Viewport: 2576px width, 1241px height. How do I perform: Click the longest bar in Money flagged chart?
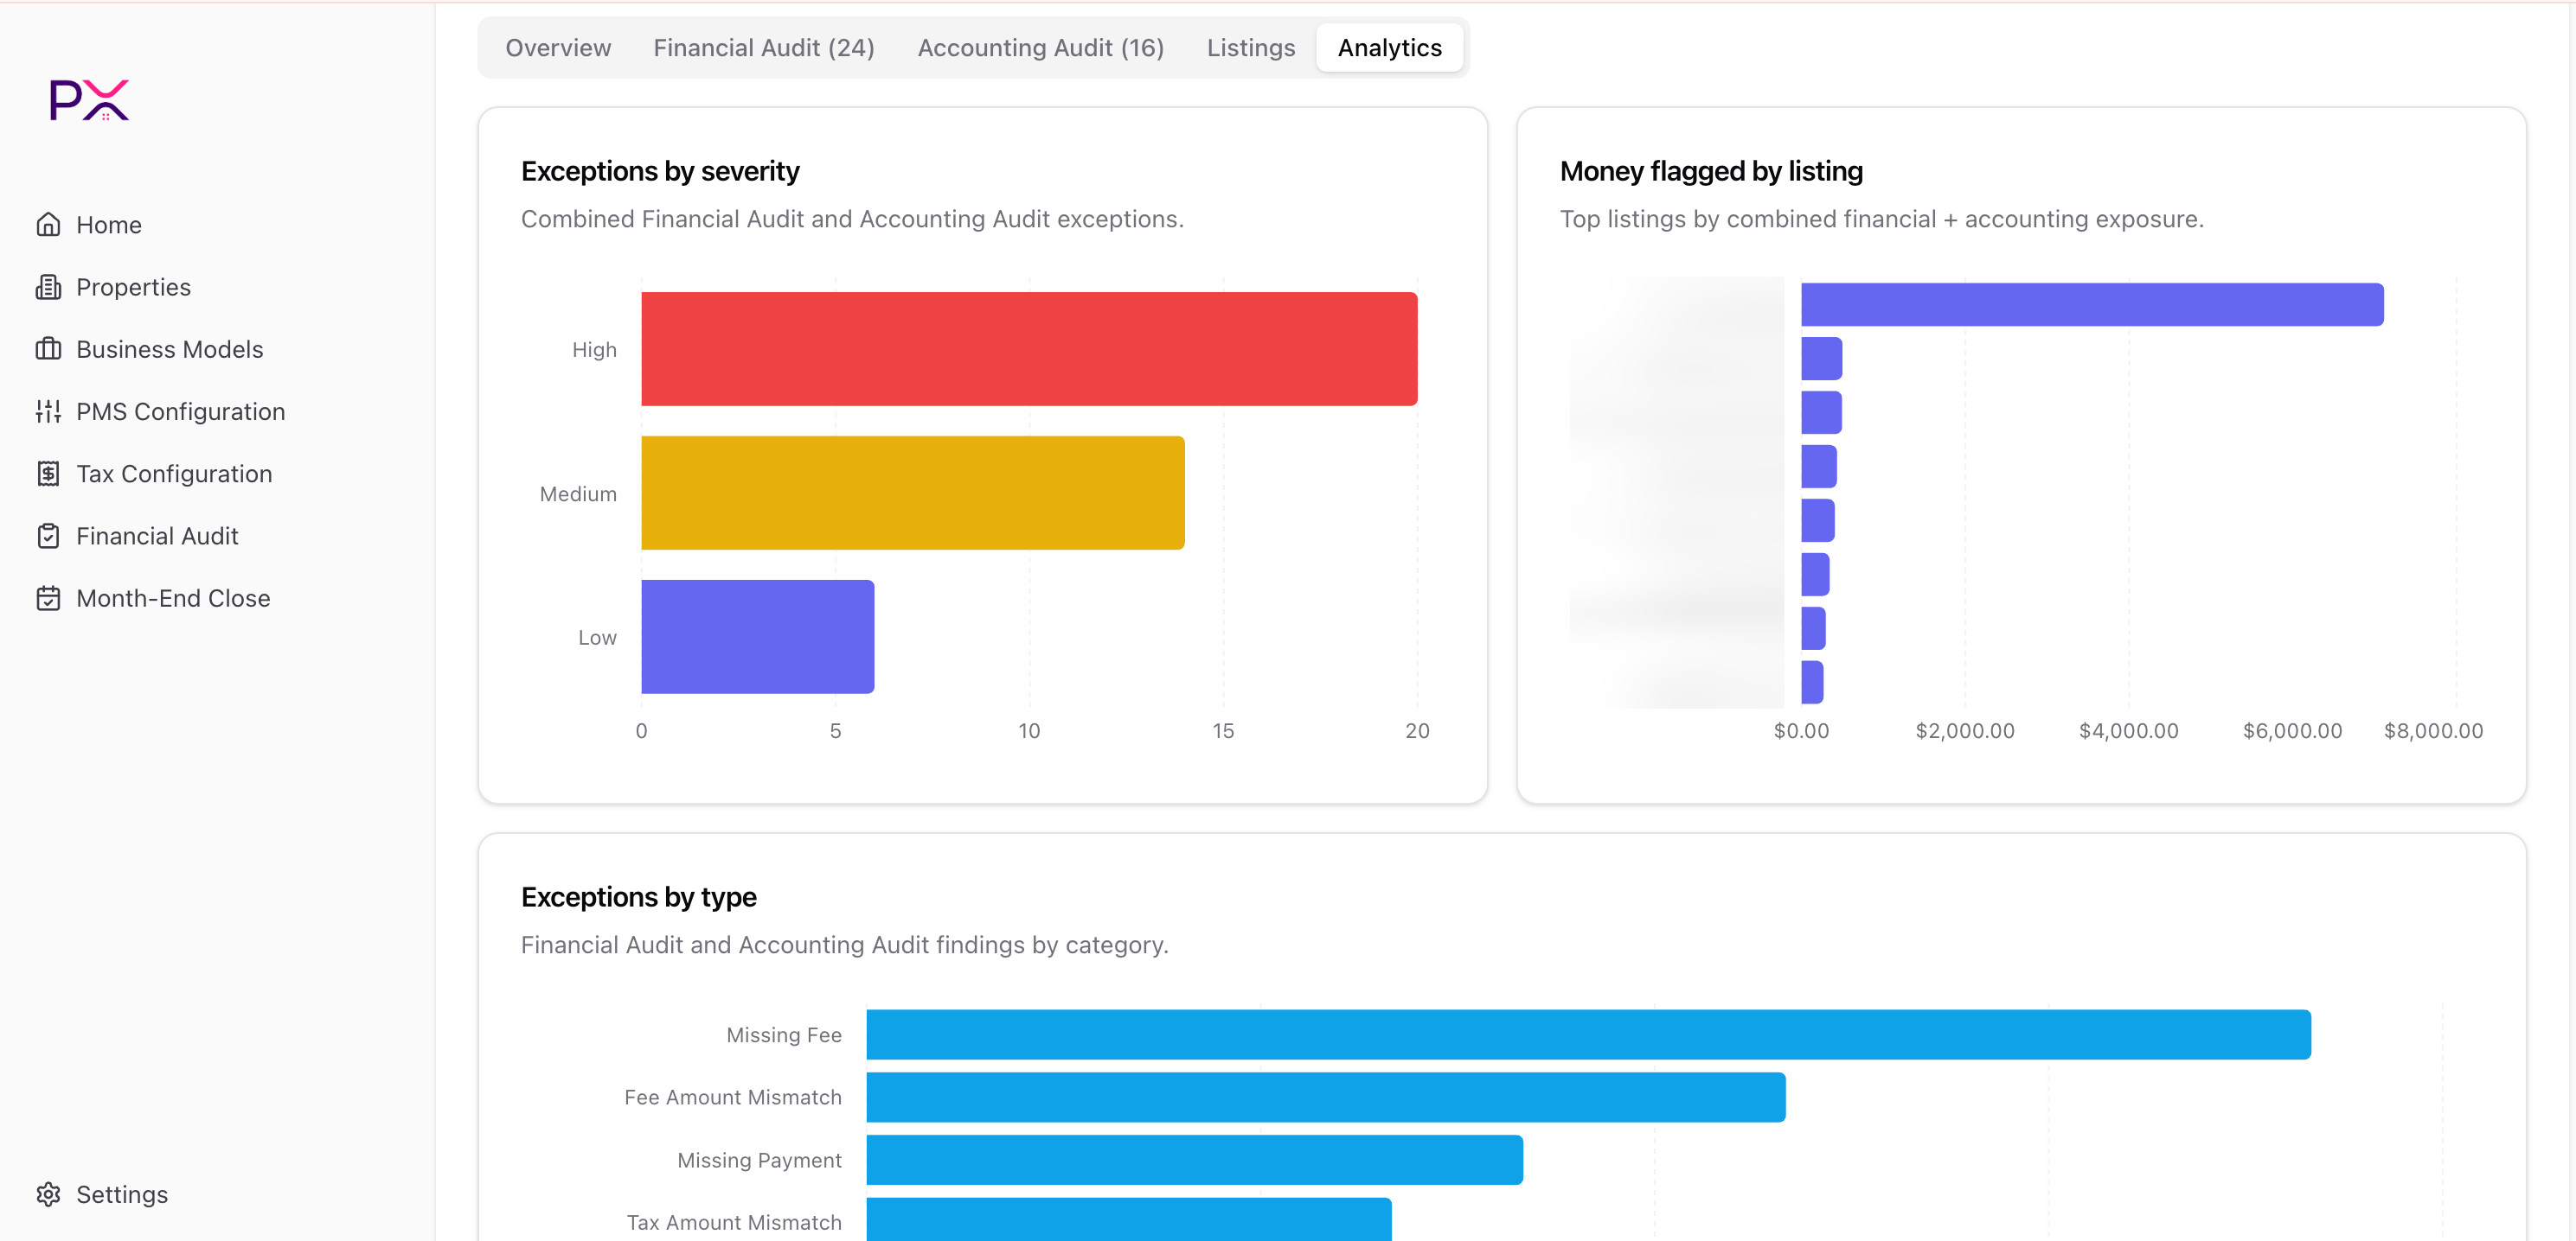(x=2092, y=305)
